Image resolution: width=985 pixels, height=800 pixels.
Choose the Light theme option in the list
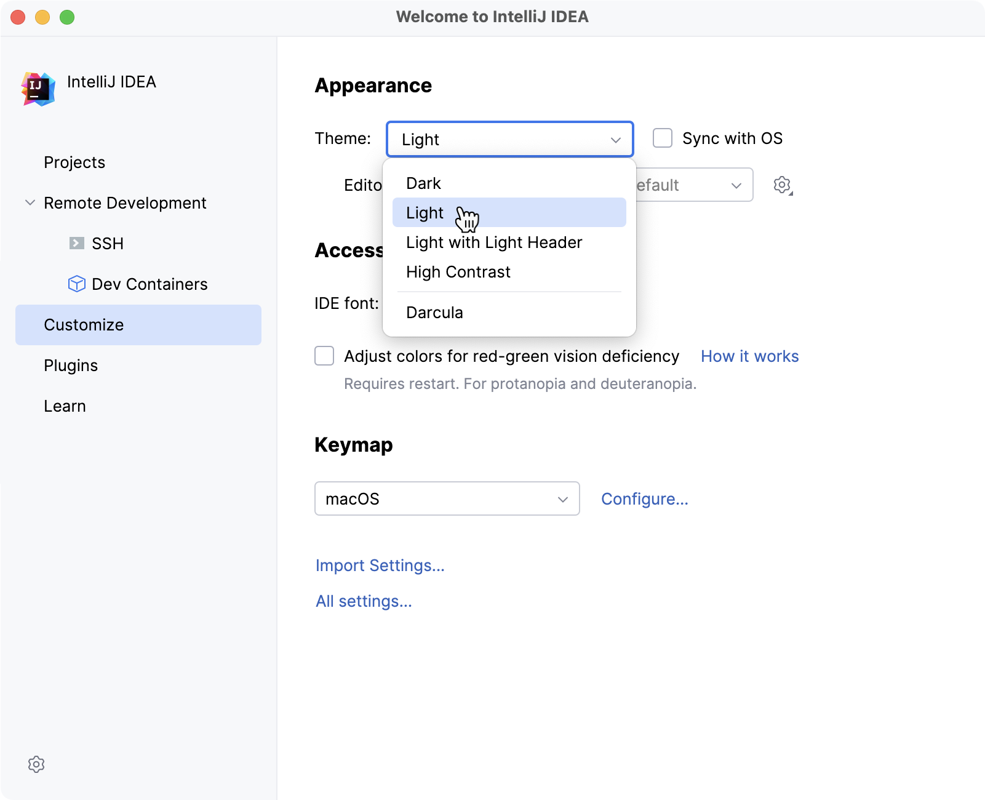pos(509,212)
